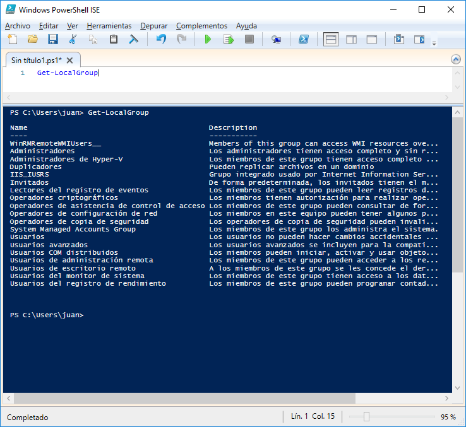Open a new remote PowerShell tab
The width and height of the screenshot is (466, 427).
[276, 40]
